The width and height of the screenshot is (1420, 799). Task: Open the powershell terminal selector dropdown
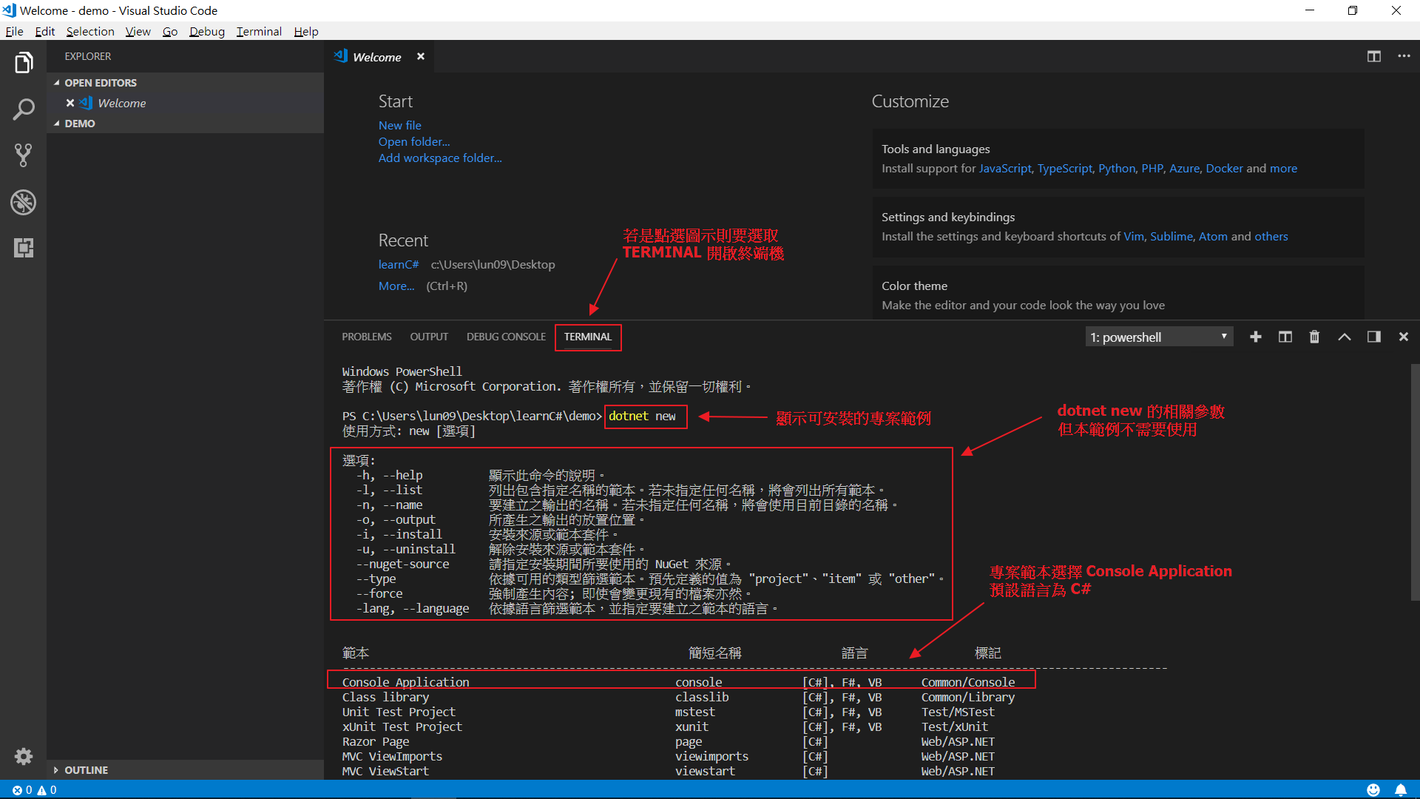[1158, 337]
